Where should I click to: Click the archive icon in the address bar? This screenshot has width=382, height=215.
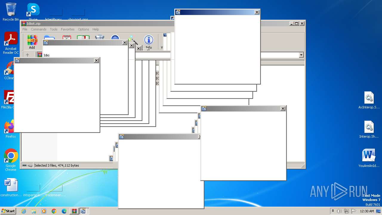click(x=39, y=55)
